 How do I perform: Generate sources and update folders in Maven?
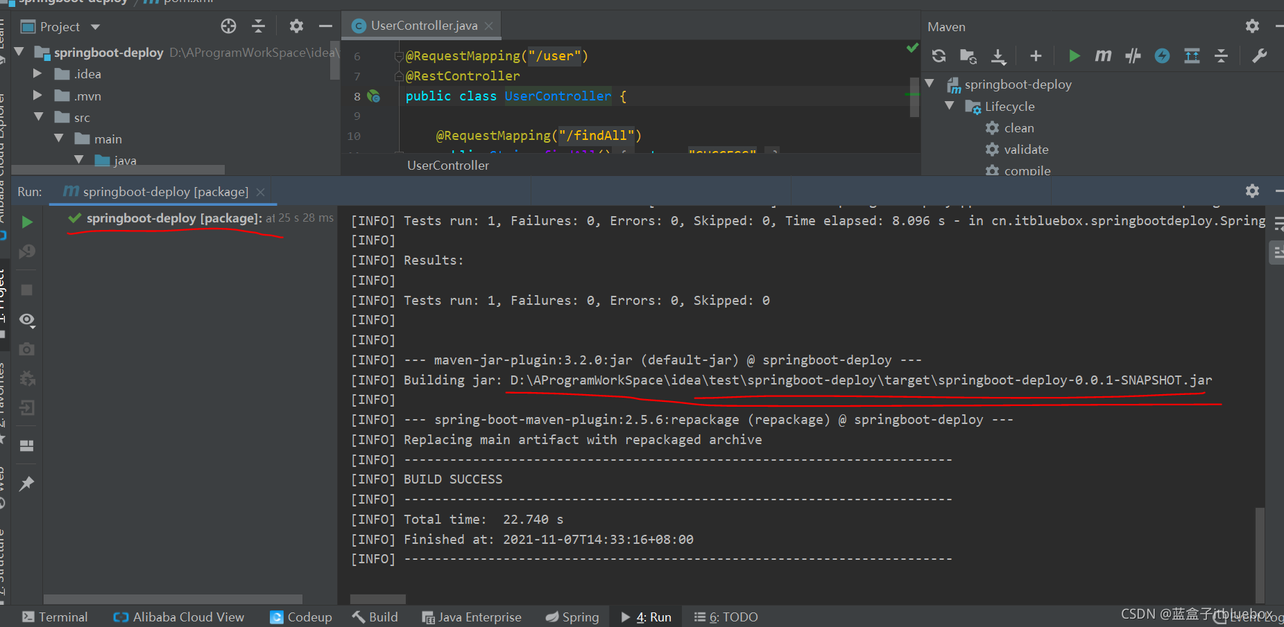tap(968, 56)
